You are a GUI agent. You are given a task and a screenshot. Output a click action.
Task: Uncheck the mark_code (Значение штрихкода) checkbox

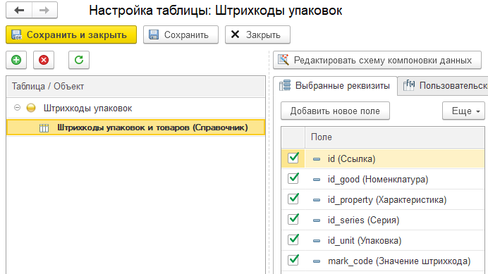(x=293, y=261)
